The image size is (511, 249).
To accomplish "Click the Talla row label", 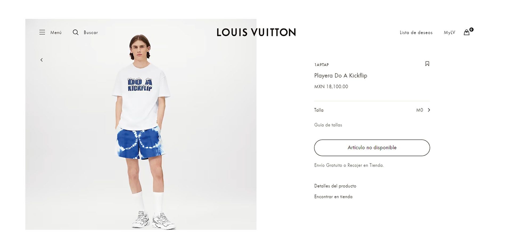I will 319,110.
